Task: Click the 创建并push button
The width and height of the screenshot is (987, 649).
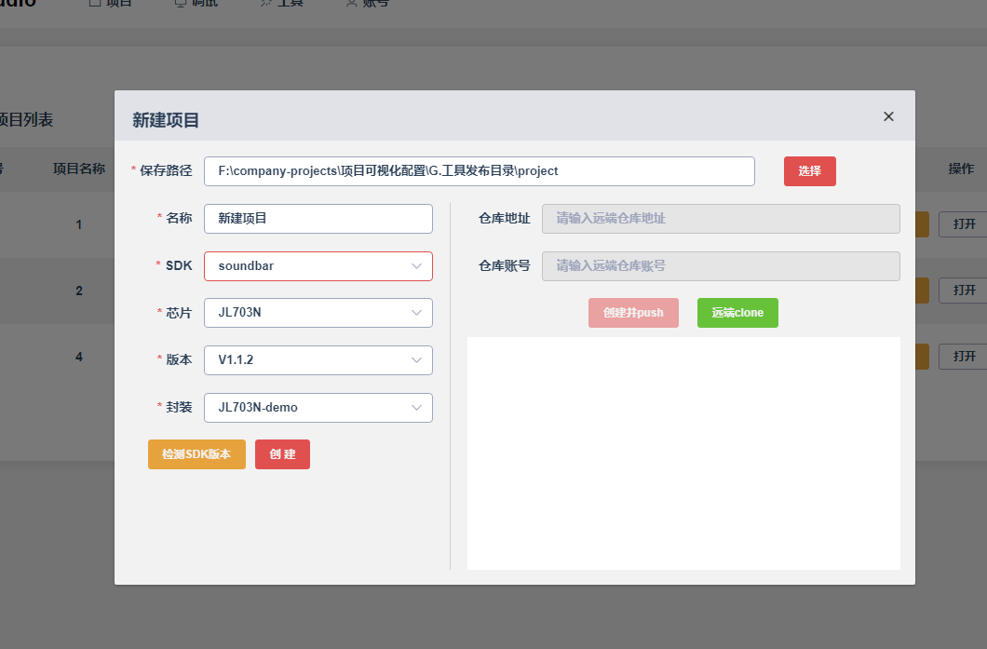Action: [x=633, y=313]
